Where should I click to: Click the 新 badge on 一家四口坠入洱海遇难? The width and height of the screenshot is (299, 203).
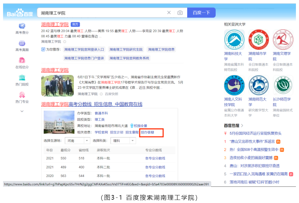291,174
